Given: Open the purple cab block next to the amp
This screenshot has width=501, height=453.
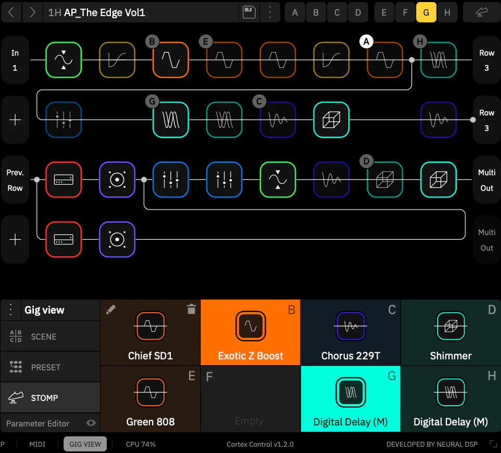Looking at the screenshot, I should pyautogui.click(x=117, y=179).
